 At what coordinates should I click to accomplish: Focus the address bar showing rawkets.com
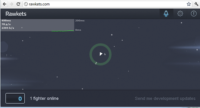107,4
